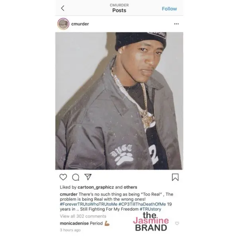The image size is (237, 237).
Task: Tap the post photo image
Action: tap(119, 101)
